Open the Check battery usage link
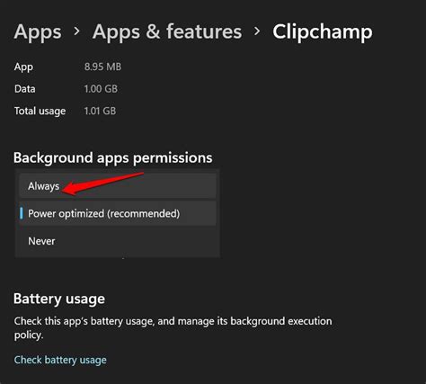Image resolution: width=426 pixels, height=384 pixels. [60, 360]
